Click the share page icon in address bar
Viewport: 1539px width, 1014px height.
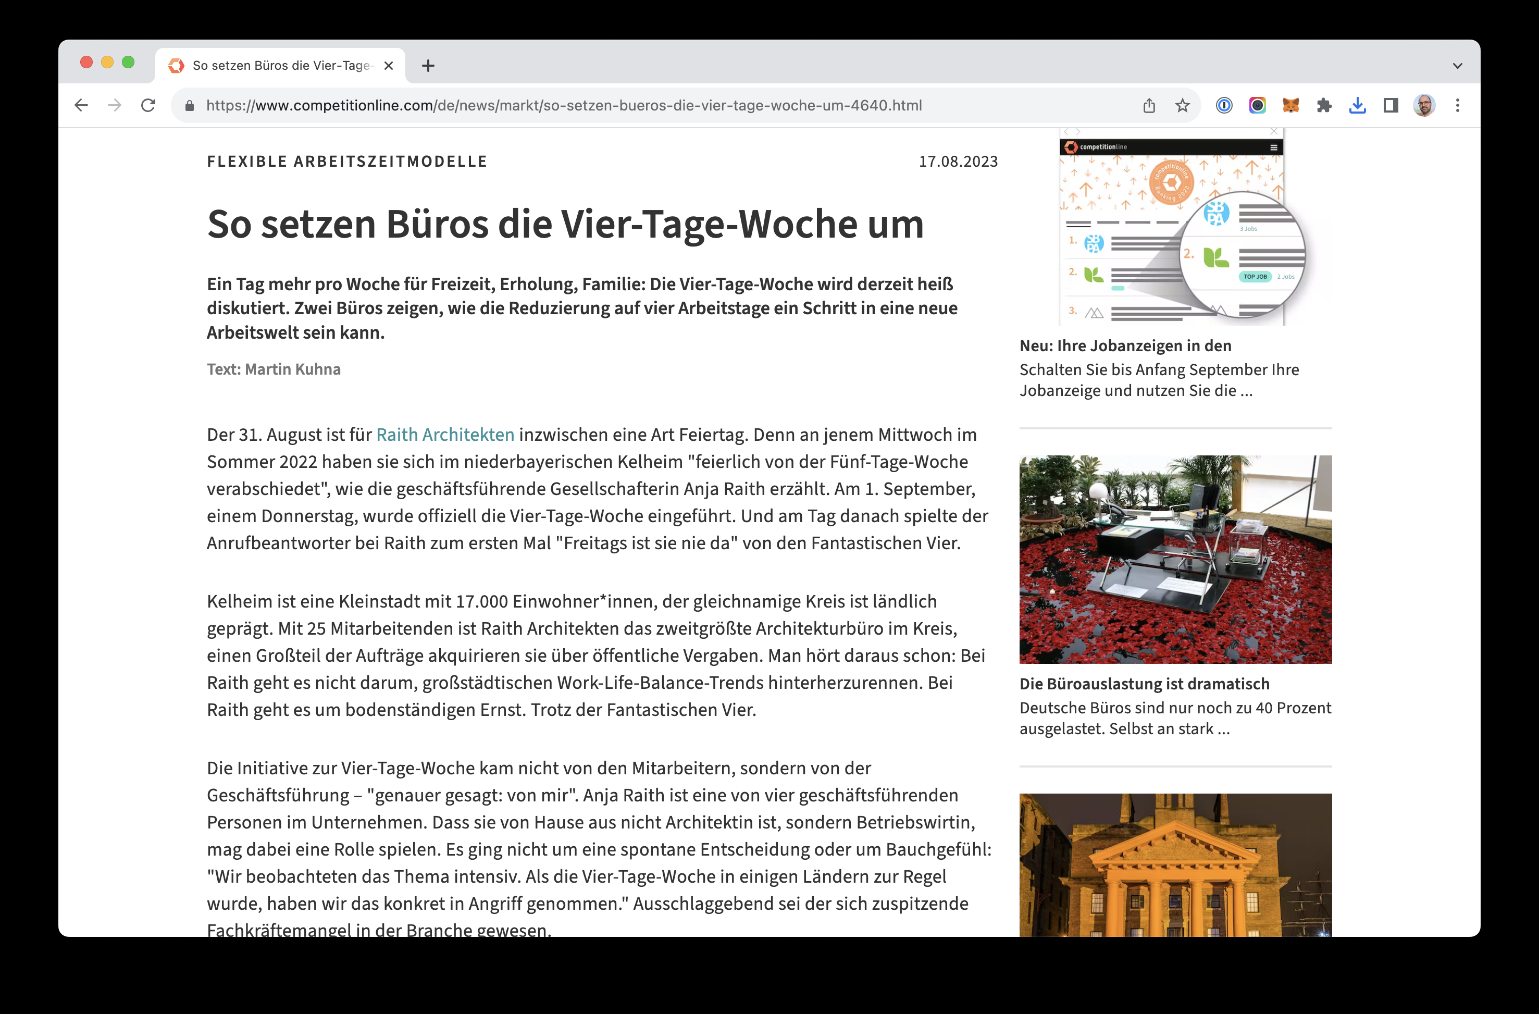(1148, 105)
